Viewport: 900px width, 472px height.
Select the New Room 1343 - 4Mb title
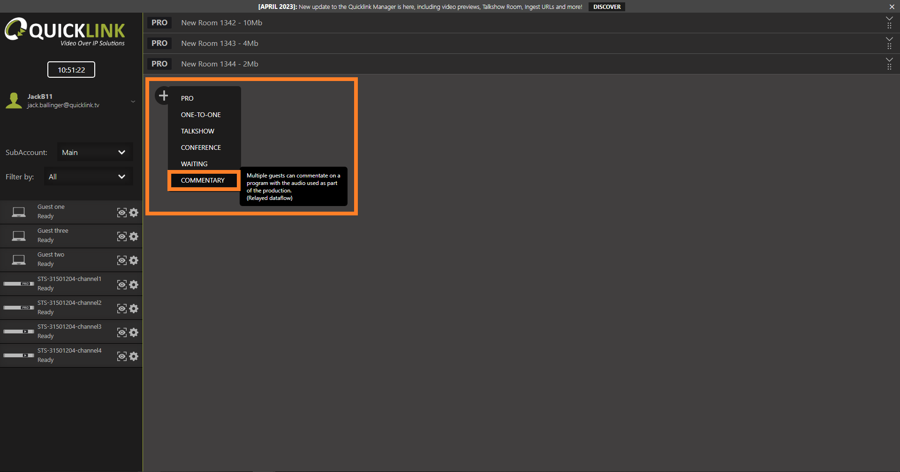(x=220, y=43)
